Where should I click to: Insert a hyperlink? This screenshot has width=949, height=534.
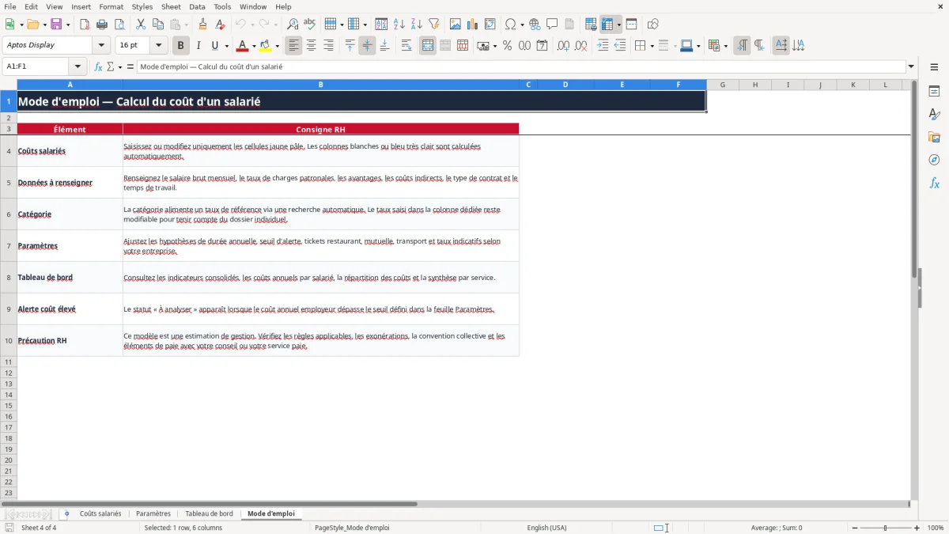coord(534,25)
